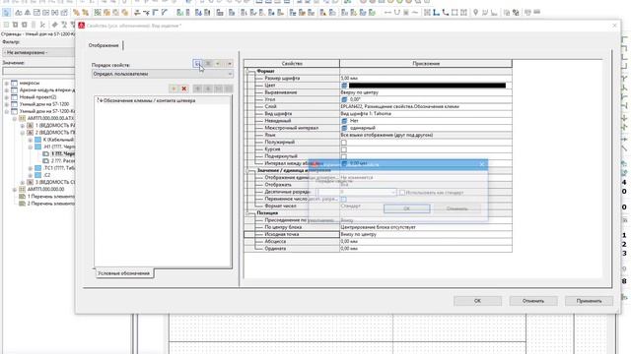Click Отменить in the main properties dialog
Viewport: 631px width, 354px height.
coord(533,301)
